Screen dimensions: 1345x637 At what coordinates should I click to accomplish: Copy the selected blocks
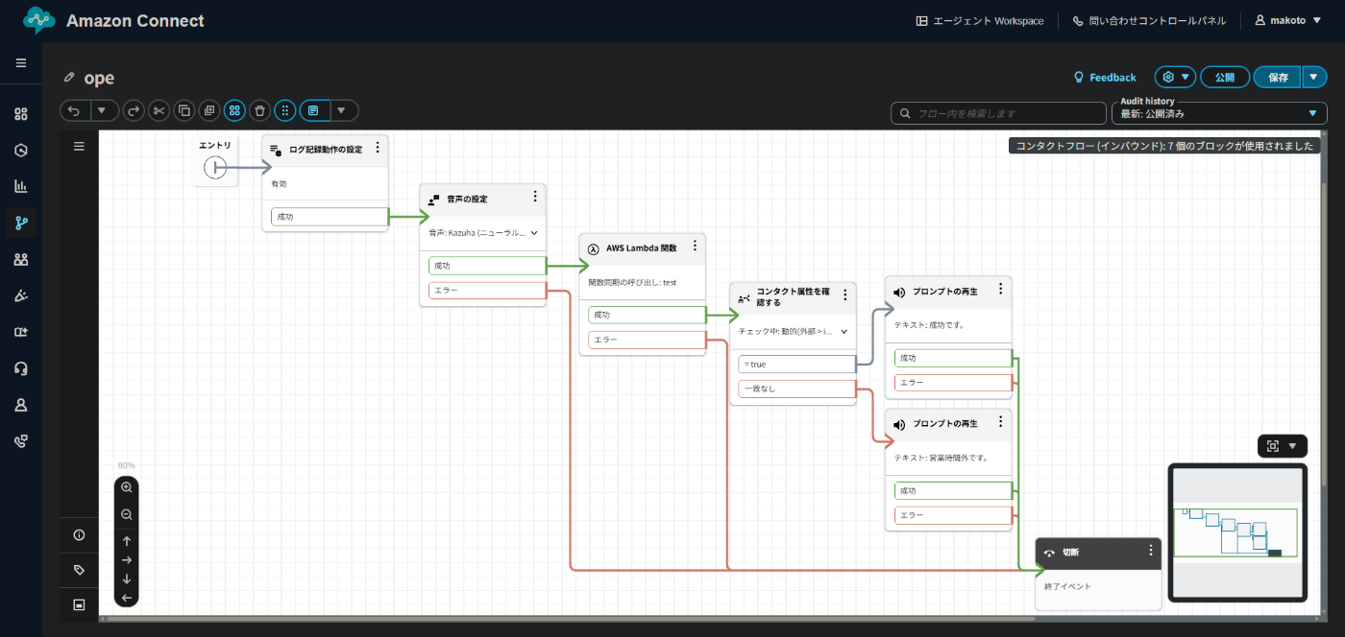[184, 111]
